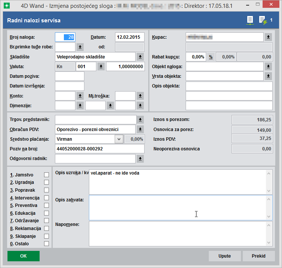282x268 pixels.
Task: Click the Broj naloga field
Action: (65, 37)
